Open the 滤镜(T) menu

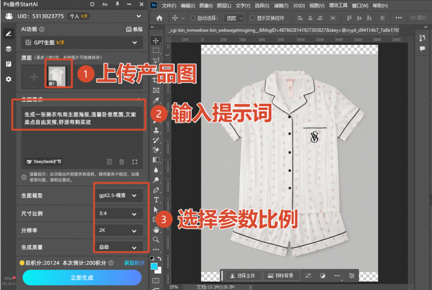[x=281, y=5]
